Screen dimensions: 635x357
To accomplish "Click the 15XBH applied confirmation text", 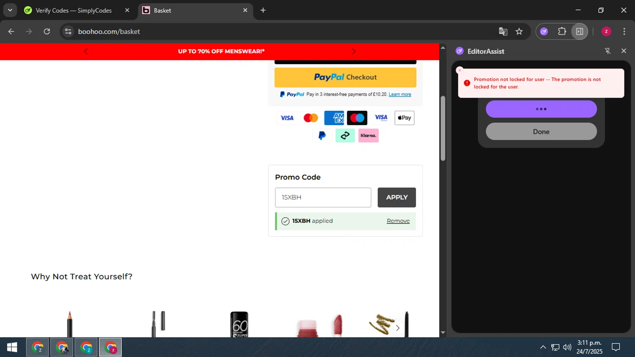I will (x=312, y=221).
